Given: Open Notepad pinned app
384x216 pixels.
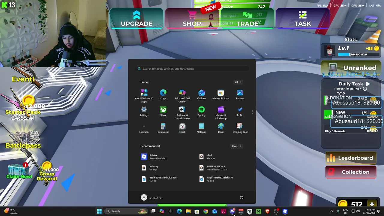Looking at the screenshot, I should click(x=202, y=128).
